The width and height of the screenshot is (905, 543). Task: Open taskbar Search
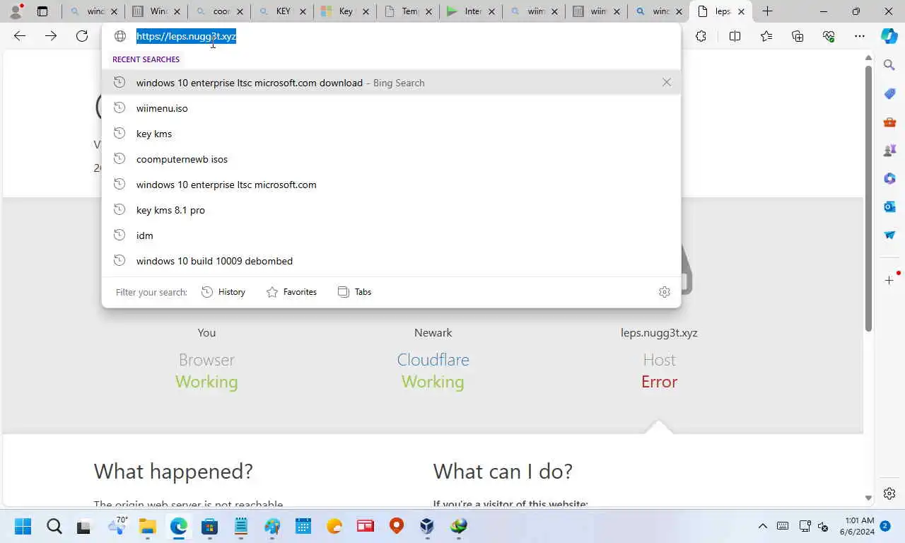point(54,526)
